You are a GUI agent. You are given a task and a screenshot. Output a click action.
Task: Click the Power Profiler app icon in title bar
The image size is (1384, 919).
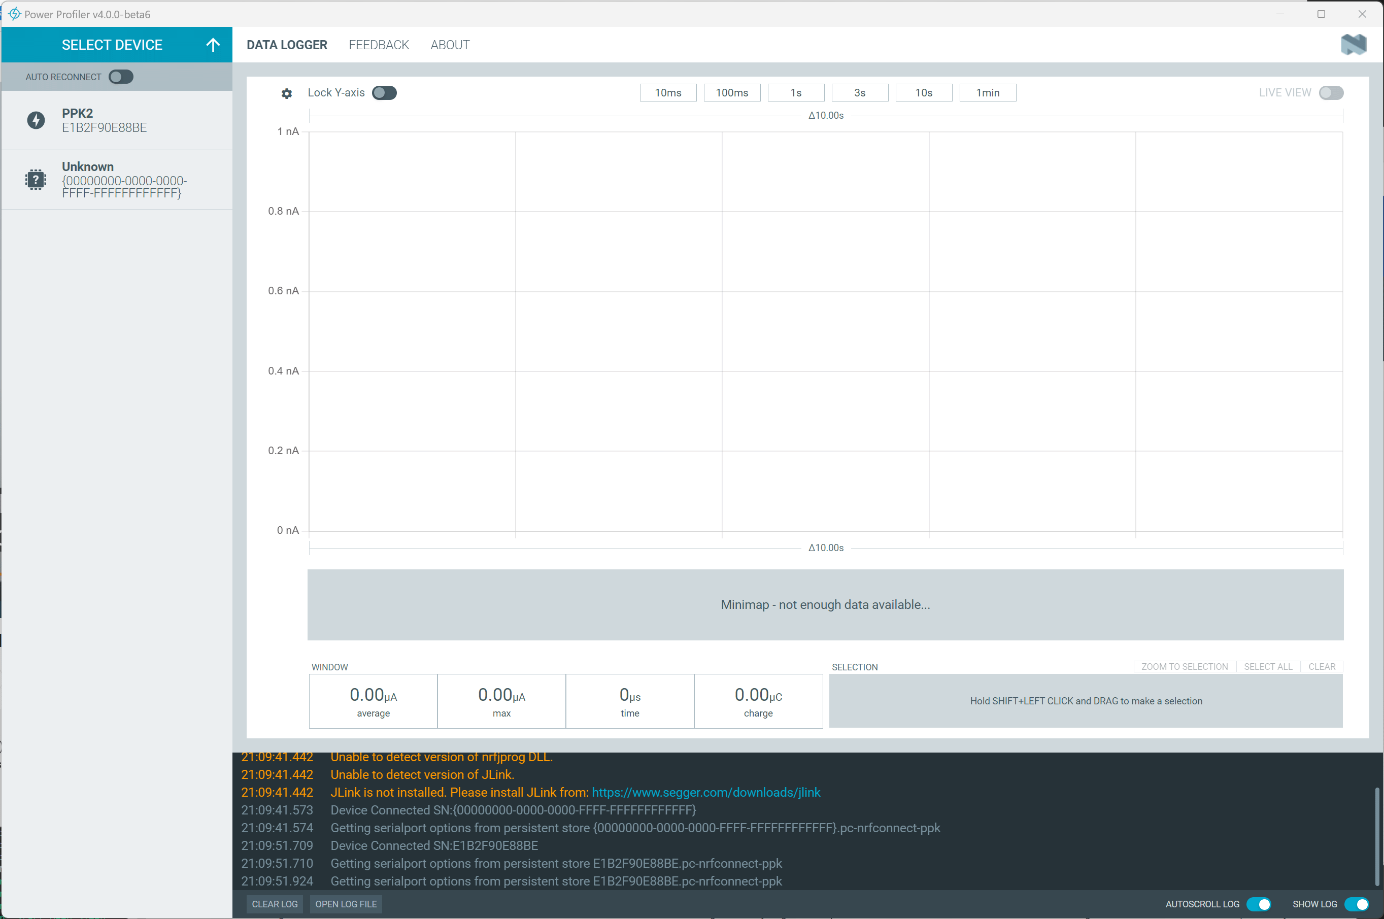pos(14,14)
